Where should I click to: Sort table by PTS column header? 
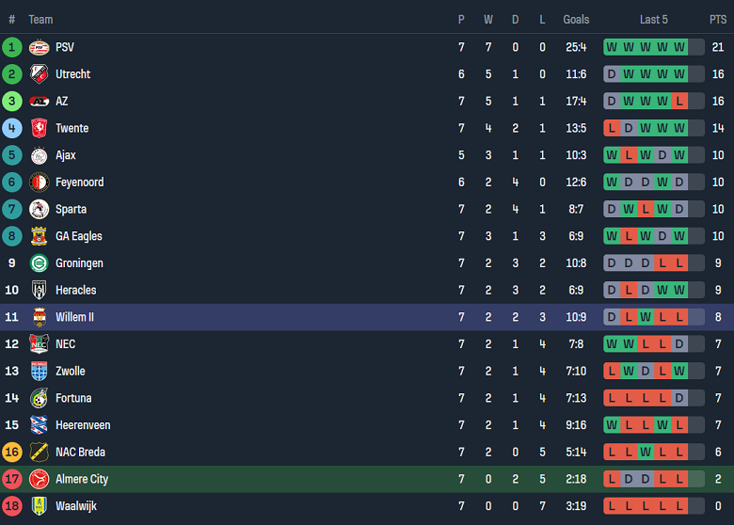[x=718, y=20]
